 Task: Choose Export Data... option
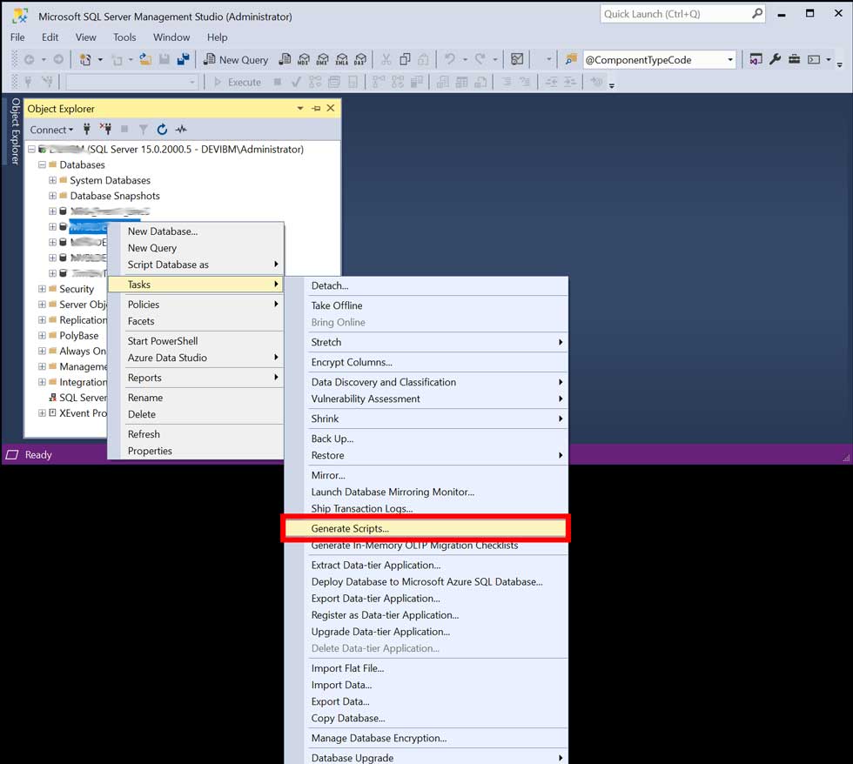[426, 701]
